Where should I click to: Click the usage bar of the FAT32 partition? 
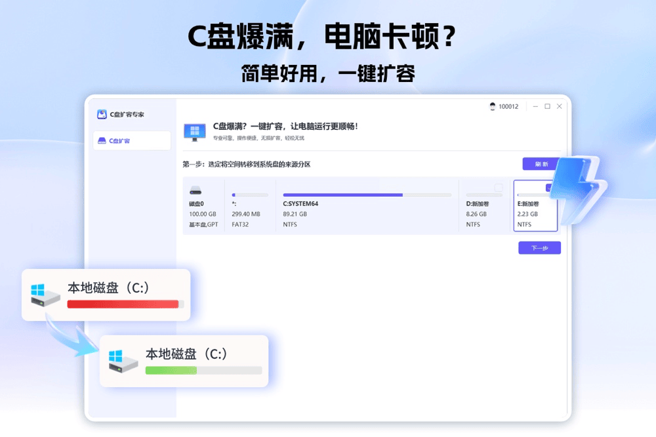(250, 195)
